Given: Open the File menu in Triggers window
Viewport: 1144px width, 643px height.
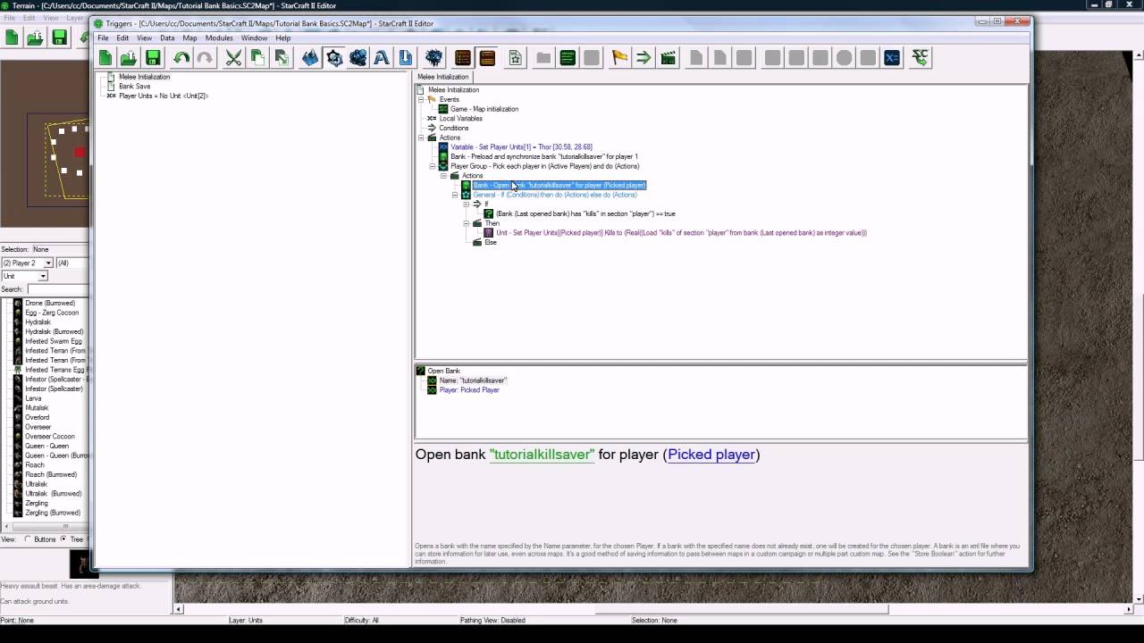Looking at the screenshot, I should (103, 38).
